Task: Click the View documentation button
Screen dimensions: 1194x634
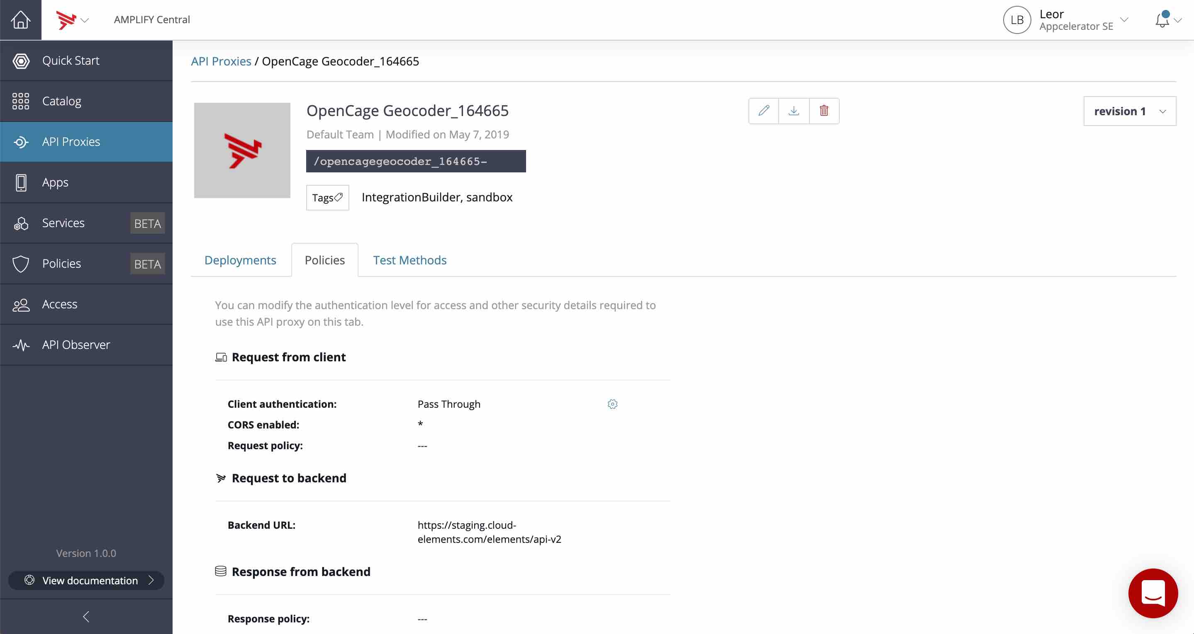Action: pyautogui.click(x=86, y=581)
